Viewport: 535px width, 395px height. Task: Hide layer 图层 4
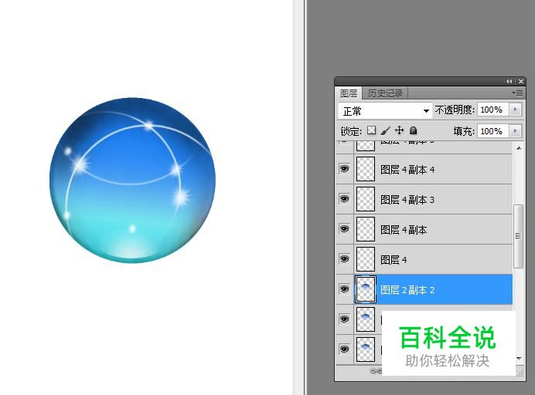click(x=345, y=258)
